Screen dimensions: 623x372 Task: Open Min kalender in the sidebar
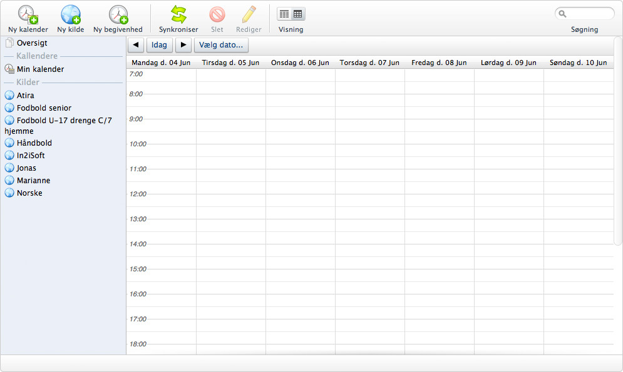pyautogui.click(x=40, y=69)
